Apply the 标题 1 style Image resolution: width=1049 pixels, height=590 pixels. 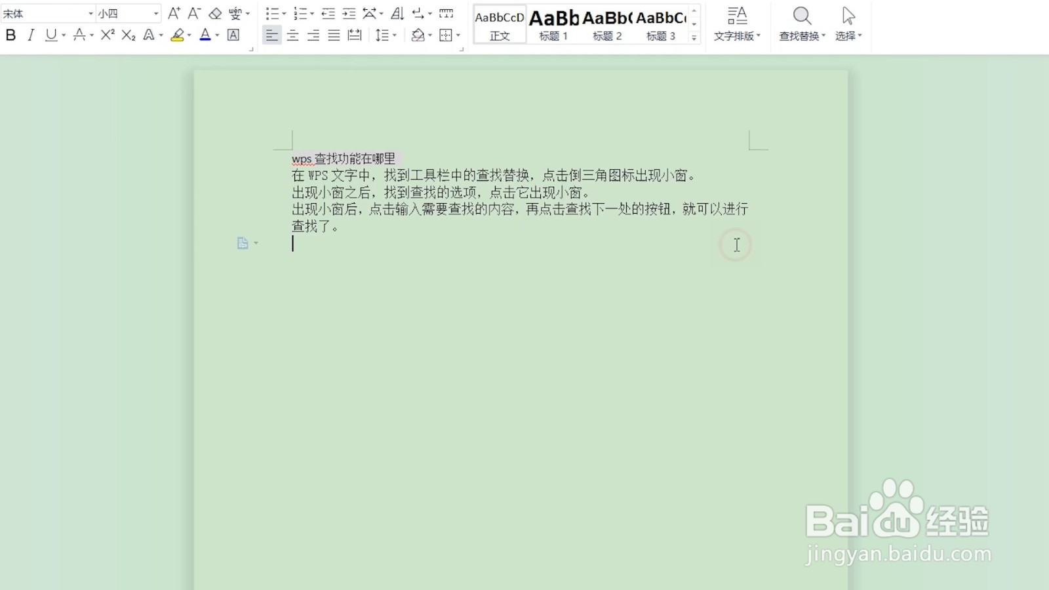click(553, 24)
